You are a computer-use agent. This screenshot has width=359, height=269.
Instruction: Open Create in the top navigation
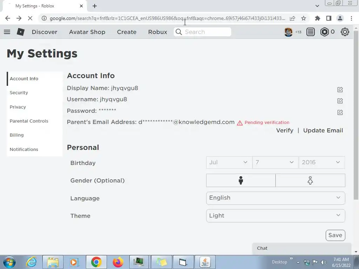point(127,32)
